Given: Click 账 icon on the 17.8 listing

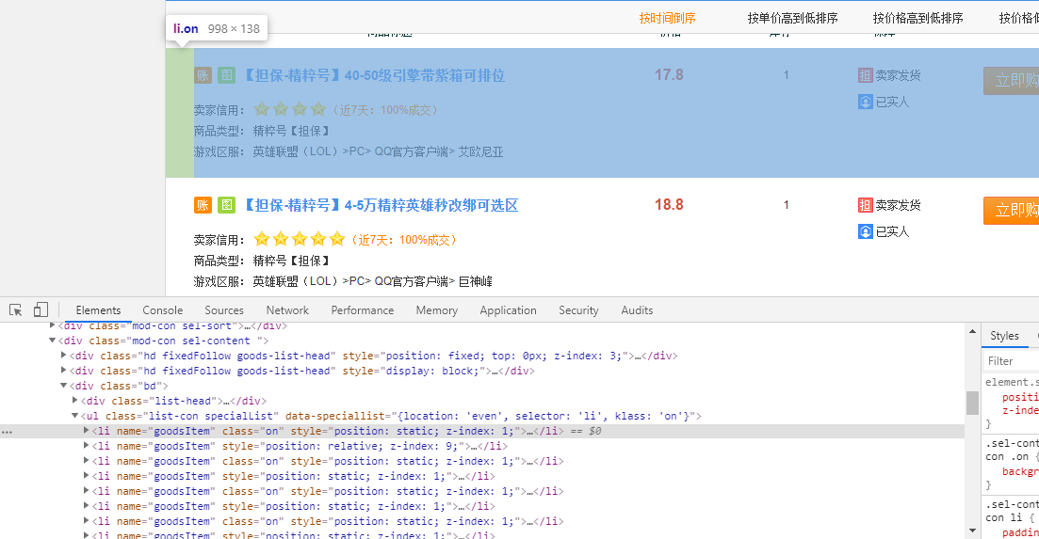Looking at the screenshot, I should (x=203, y=75).
